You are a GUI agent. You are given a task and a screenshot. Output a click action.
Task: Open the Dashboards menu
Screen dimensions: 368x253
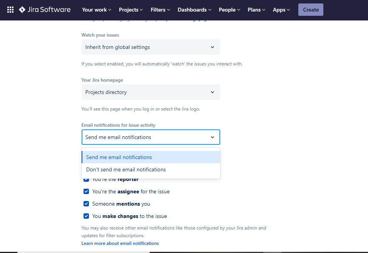point(194,10)
